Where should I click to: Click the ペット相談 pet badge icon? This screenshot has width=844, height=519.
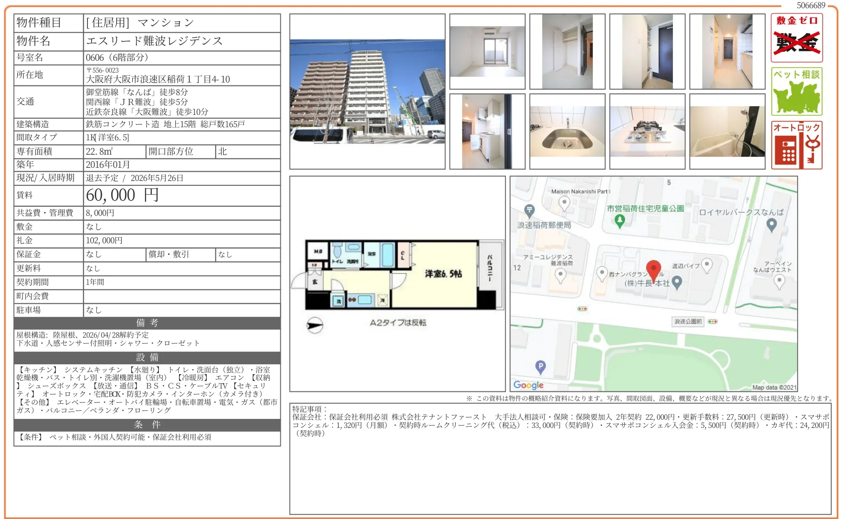[796, 91]
